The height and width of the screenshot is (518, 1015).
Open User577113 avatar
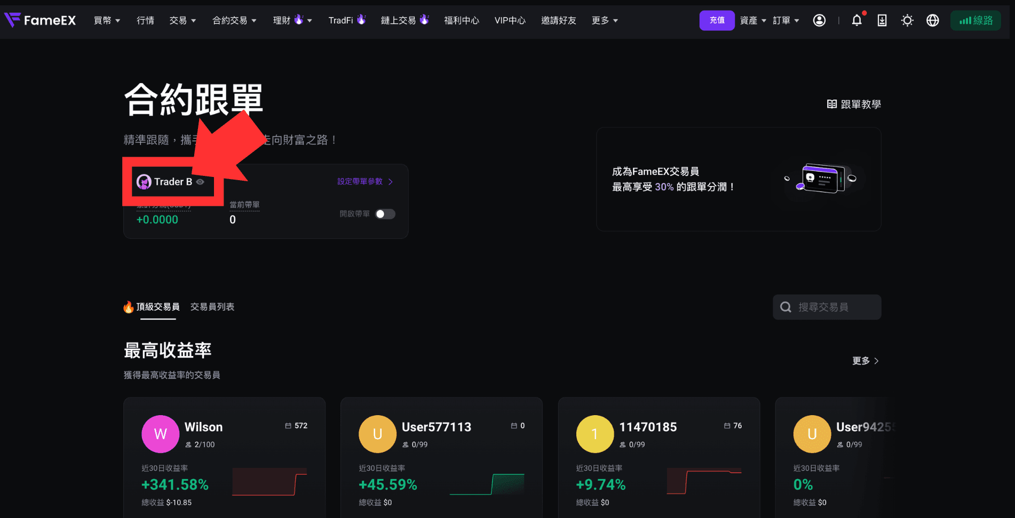pos(377,434)
